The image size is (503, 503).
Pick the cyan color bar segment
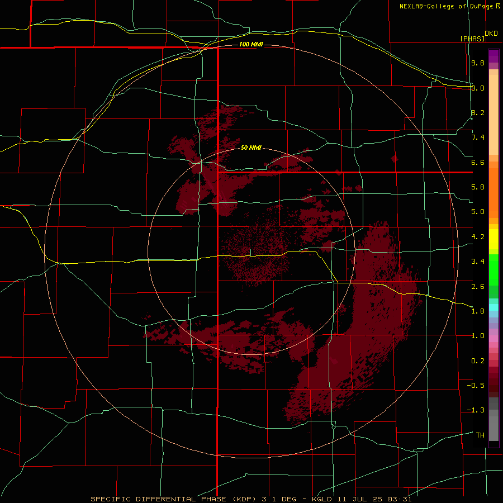493,307
